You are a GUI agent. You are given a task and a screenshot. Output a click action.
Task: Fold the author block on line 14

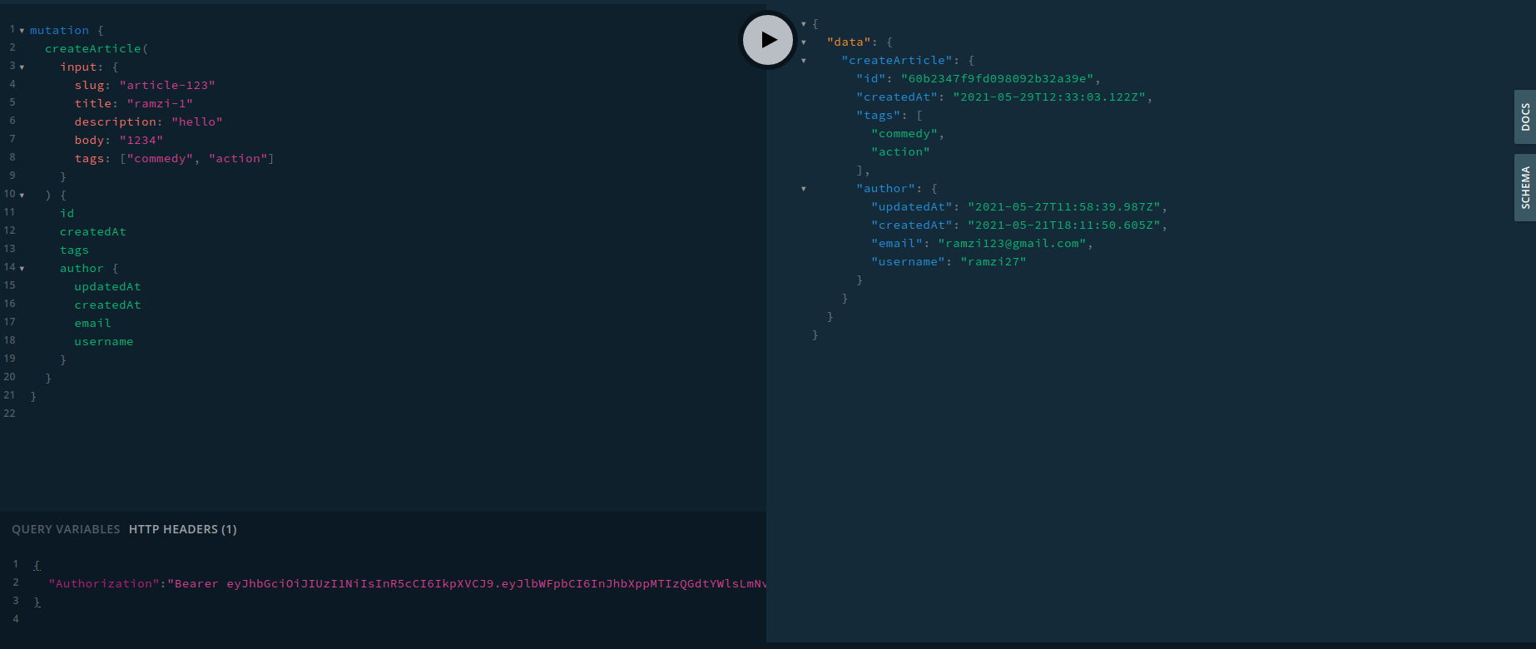point(22,269)
